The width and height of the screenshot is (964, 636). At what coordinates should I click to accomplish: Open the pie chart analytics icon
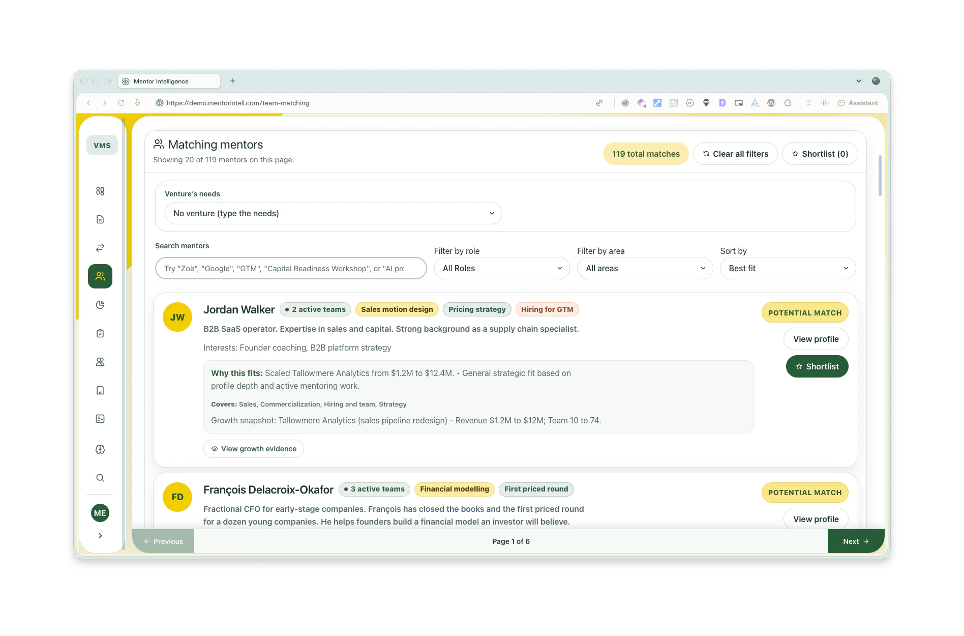click(100, 305)
